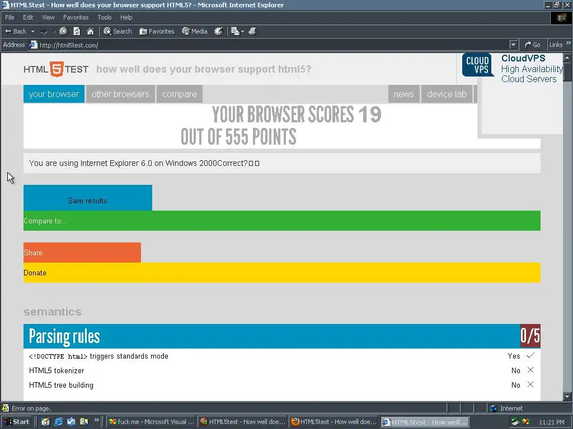Click the orange Share button
The height and width of the screenshot is (429, 573).
click(x=82, y=252)
